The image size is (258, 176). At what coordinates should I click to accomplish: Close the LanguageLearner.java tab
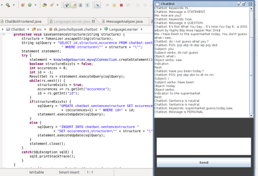[x=93, y=21]
